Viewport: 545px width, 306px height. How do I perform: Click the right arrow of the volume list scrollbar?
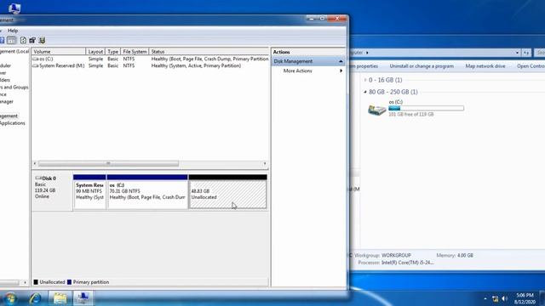[x=265, y=163]
